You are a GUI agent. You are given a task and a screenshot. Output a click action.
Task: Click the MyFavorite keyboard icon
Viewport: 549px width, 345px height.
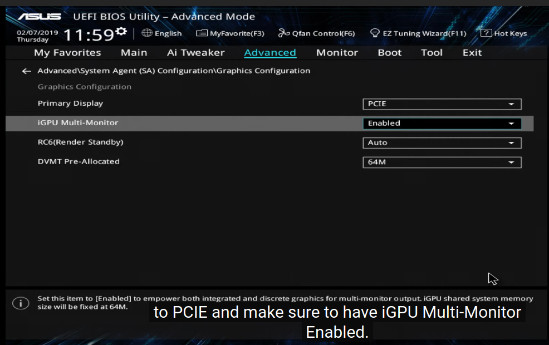(202, 33)
